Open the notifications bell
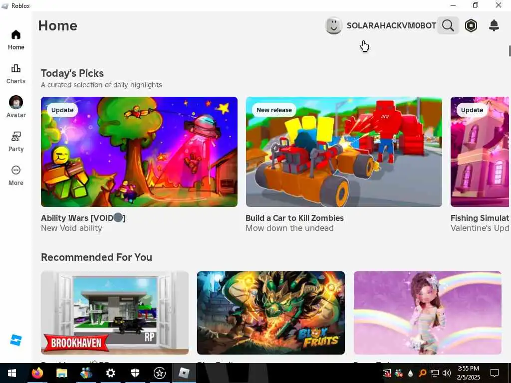Screen dimensions: 511x383 click(x=494, y=25)
